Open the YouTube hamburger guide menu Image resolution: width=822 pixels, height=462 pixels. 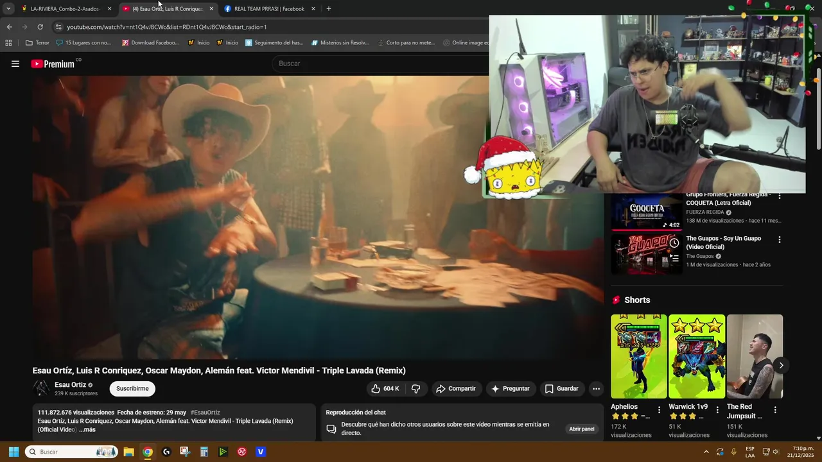coord(15,64)
